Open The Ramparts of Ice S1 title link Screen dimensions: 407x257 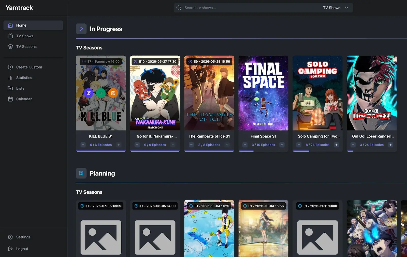[209, 136]
